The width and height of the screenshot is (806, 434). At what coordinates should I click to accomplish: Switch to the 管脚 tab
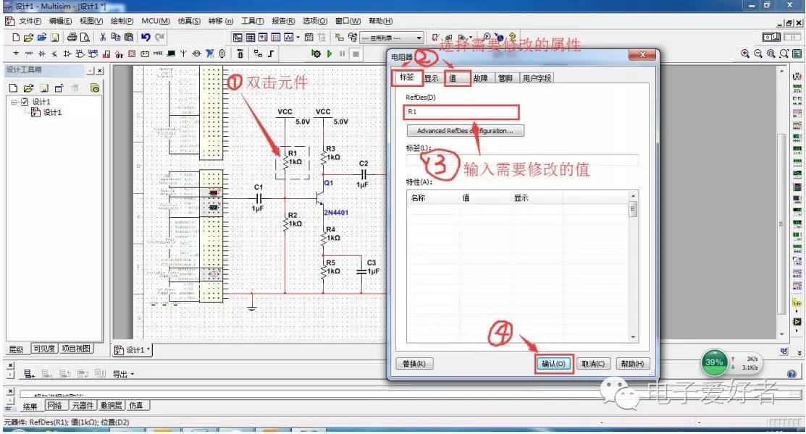(505, 78)
